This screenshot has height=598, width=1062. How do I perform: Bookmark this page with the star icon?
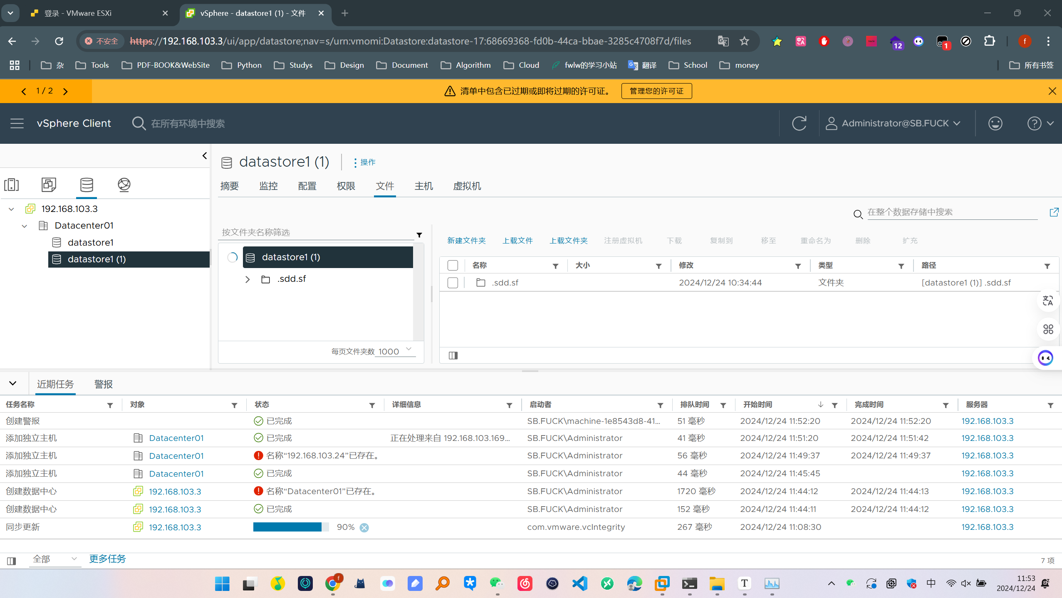pyautogui.click(x=744, y=41)
